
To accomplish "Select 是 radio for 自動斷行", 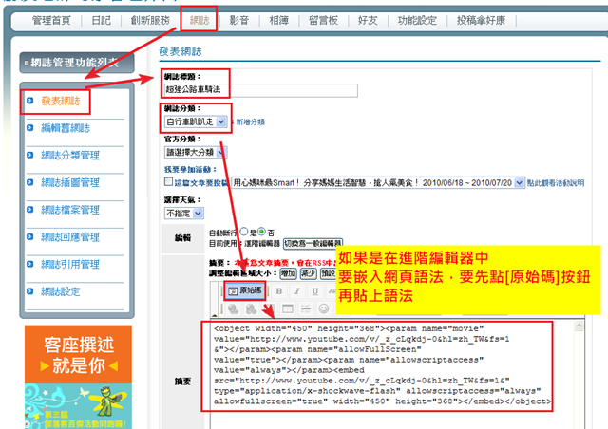I will click(244, 232).
